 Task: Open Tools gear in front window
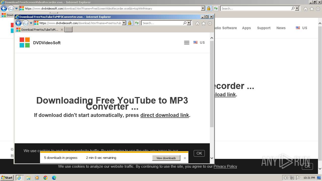[210, 23]
